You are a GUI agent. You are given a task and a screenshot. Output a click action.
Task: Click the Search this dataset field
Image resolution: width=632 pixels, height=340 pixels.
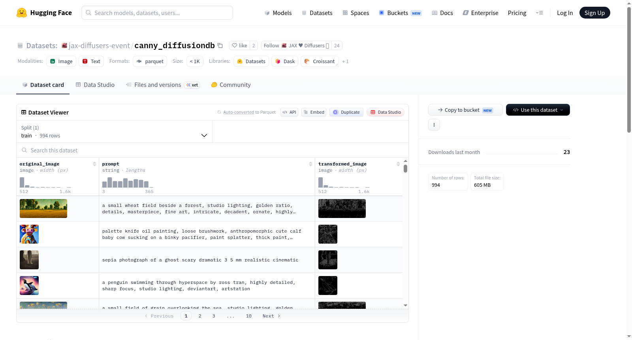(x=213, y=150)
